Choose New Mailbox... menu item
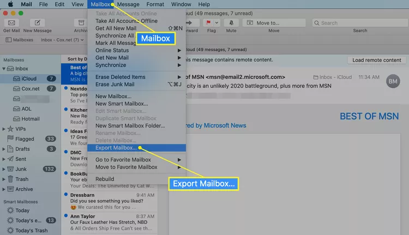Viewport: 409px width, 235px height. pyautogui.click(x=136, y=97)
